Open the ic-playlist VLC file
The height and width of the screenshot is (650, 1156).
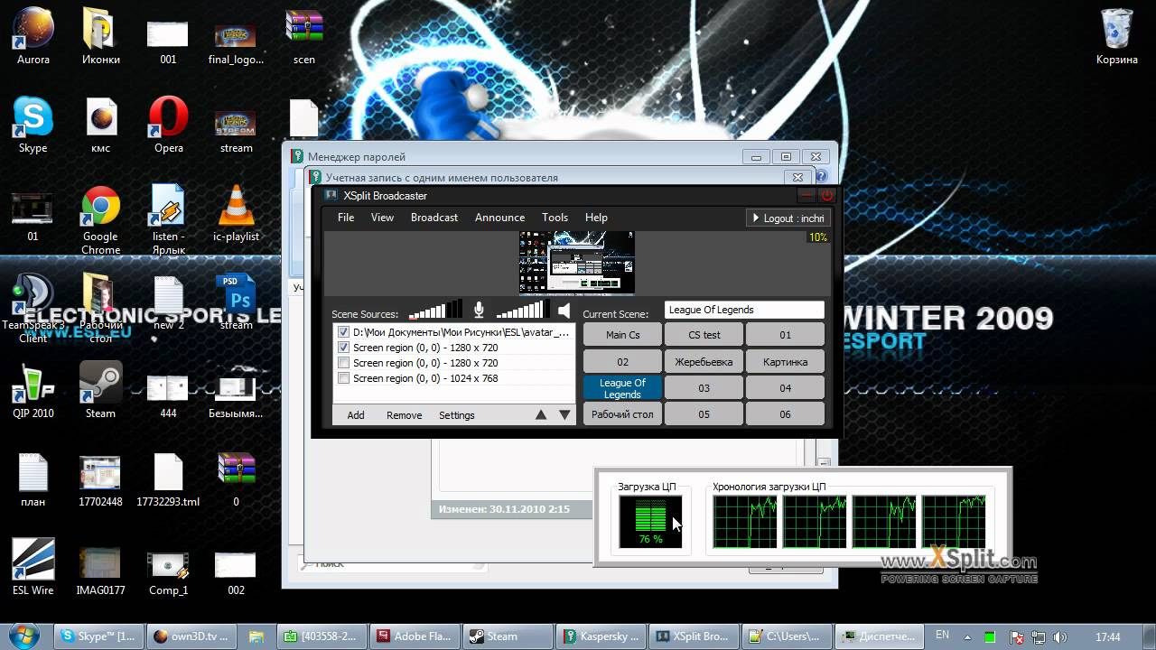coord(236,214)
